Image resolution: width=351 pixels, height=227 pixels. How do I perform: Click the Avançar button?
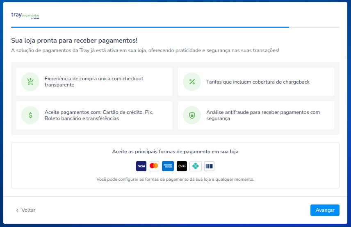point(325,210)
